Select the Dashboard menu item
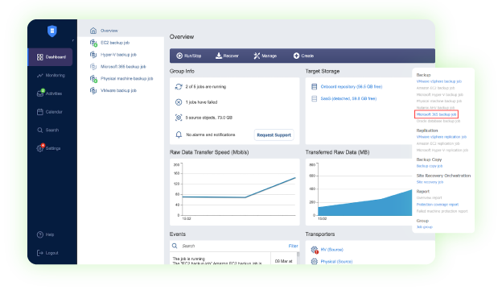Image resolution: width=502 pixels, height=290 pixels. pos(50,57)
